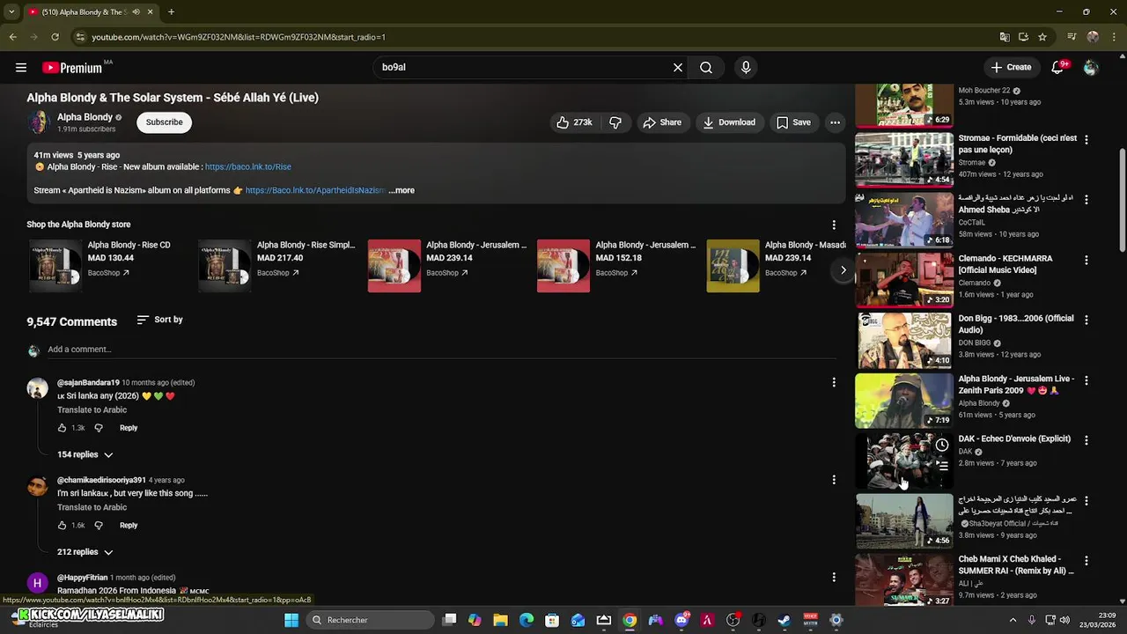Expand 154 replies thread
Image resolution: width=1127 pixels, height=634 pixels.
click(x=85, y=454)
